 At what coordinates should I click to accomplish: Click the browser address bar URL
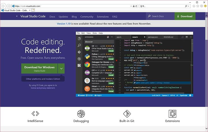click(x=28, y=6)
